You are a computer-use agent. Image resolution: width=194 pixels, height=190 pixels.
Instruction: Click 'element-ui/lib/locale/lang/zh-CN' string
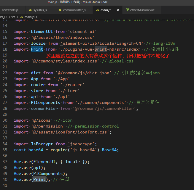[x=102, y=43]
